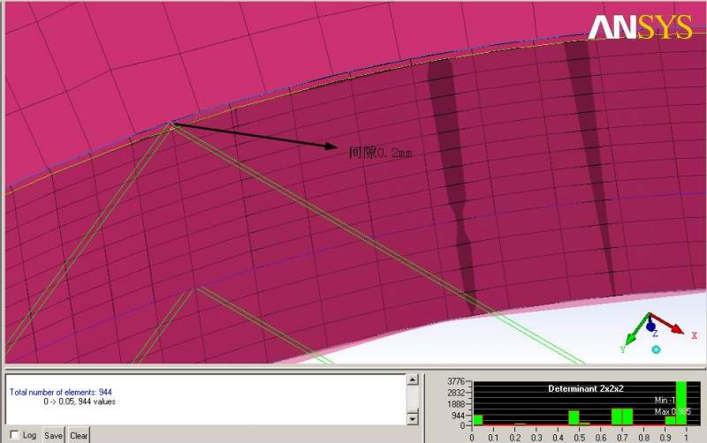The image size is (707, 443).
Task: Click the Y axis of the orientation triad
Action: pyautogui.click(x=637, y=329)
